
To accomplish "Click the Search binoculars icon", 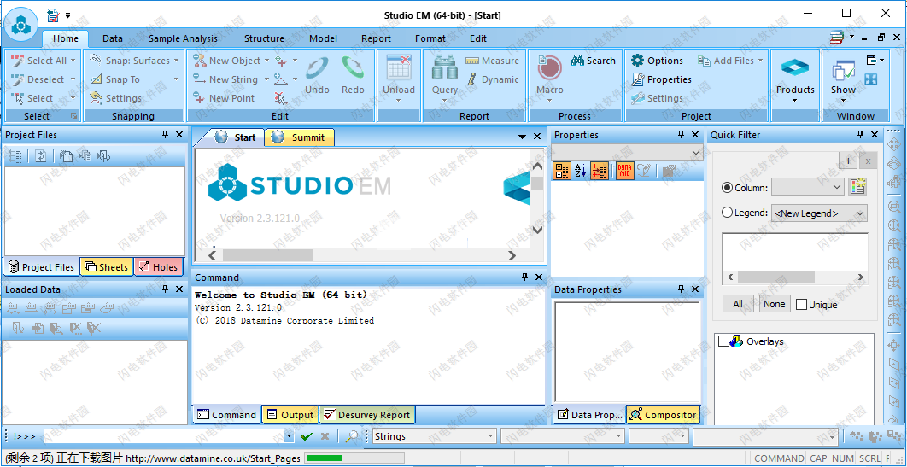I will coord(578,60).
